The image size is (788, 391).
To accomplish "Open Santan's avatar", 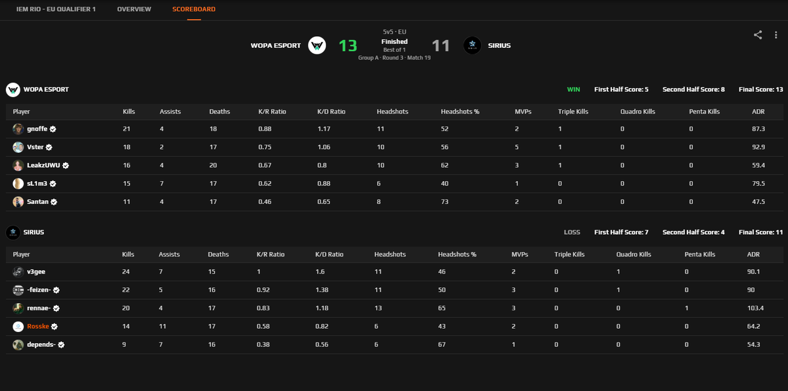I will point(18,202).
